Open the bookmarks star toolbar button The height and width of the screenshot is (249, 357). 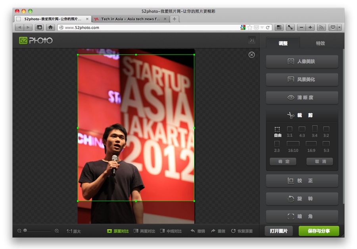click(x=39, y=27)
